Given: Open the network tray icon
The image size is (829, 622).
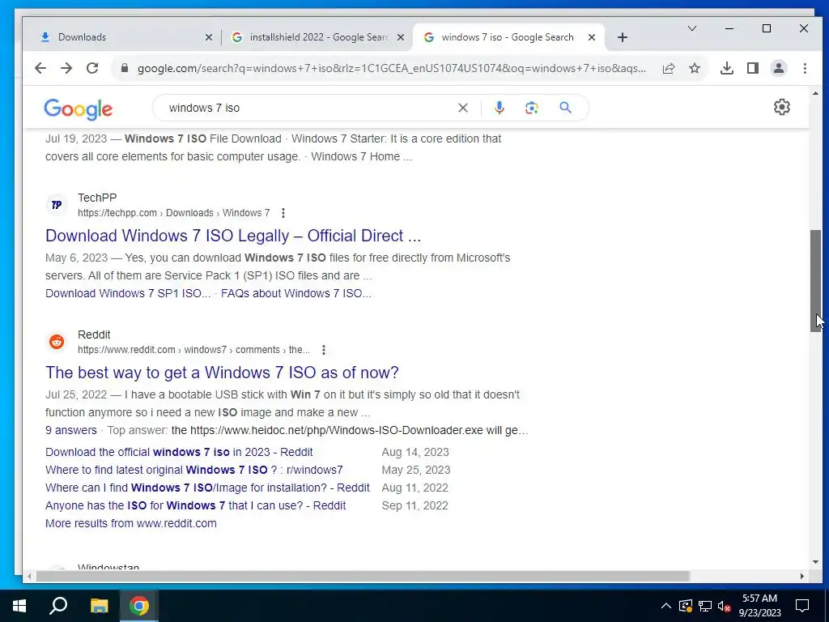Looking at the screenshot, I should tap(705, 606).
